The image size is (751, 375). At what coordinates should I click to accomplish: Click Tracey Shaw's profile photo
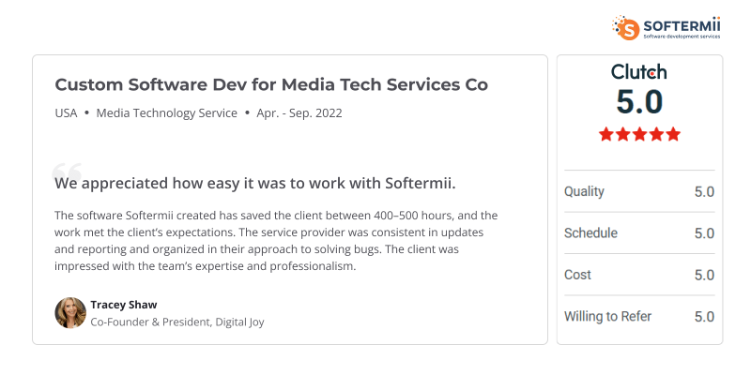(70, 313)
